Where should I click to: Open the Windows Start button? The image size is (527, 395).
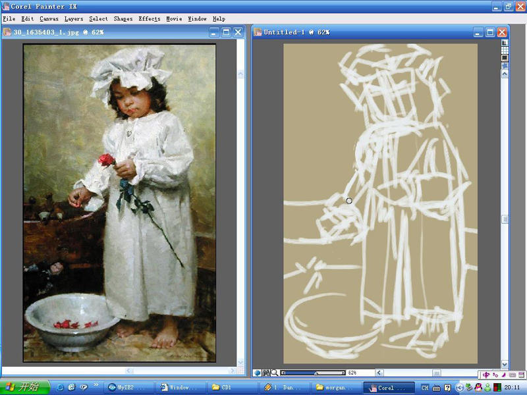click(x=25, y=387)
